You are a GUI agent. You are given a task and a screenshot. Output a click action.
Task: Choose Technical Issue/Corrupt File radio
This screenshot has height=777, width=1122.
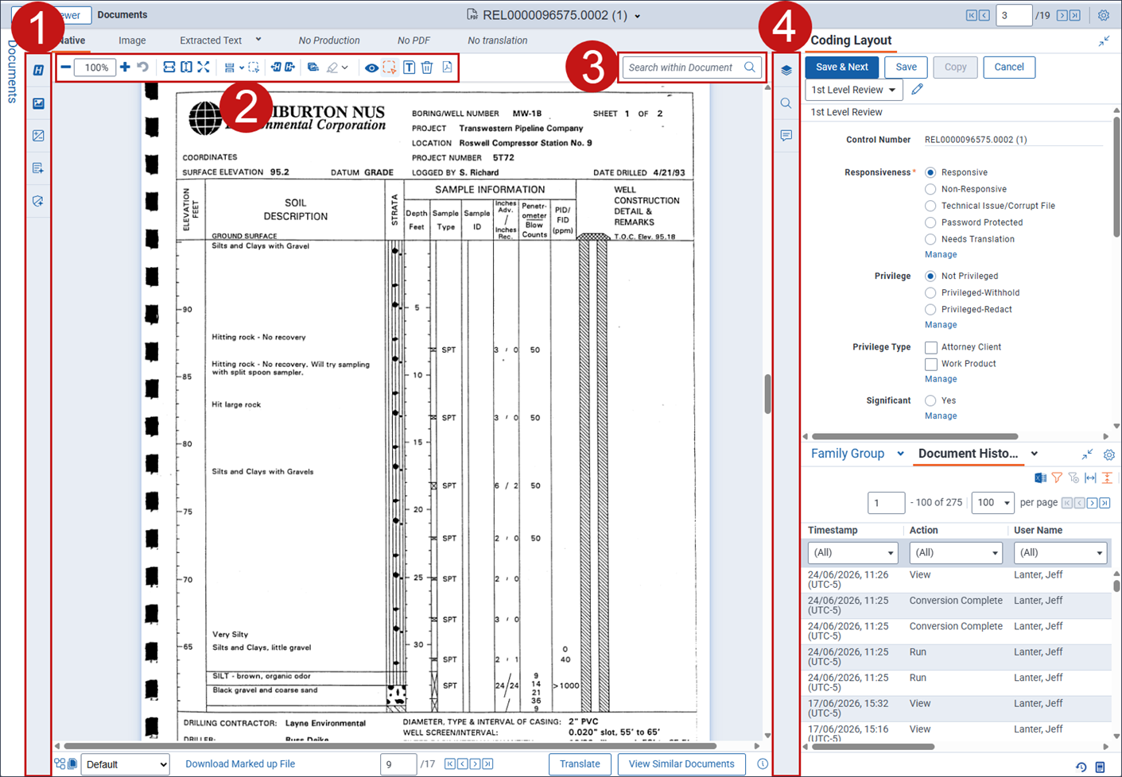click(930, 206)
